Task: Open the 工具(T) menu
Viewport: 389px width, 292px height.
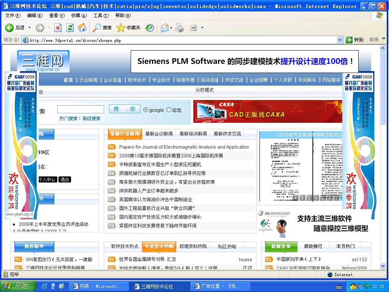Action: [101, 15]
